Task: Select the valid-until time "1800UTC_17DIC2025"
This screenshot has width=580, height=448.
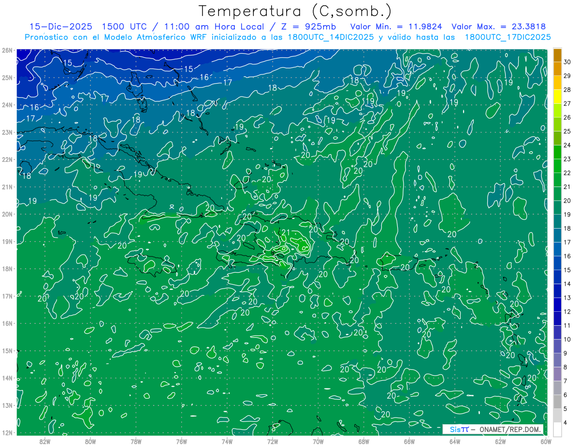Action: tap(508, 37)
